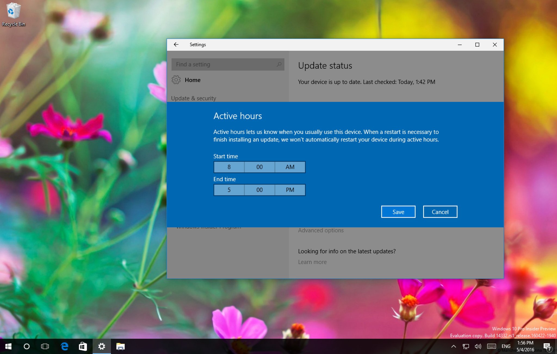Viewport: 557px width, 354px height.
Task: Click the Start time hour field
Action: point(228,167)
